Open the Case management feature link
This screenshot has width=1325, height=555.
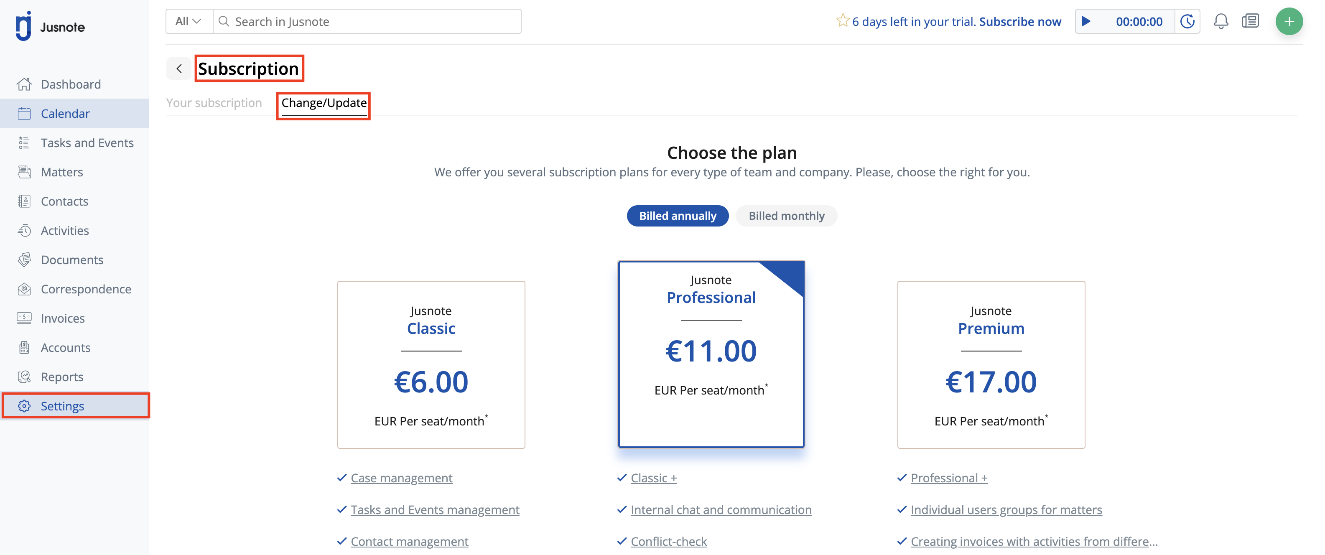401,478
